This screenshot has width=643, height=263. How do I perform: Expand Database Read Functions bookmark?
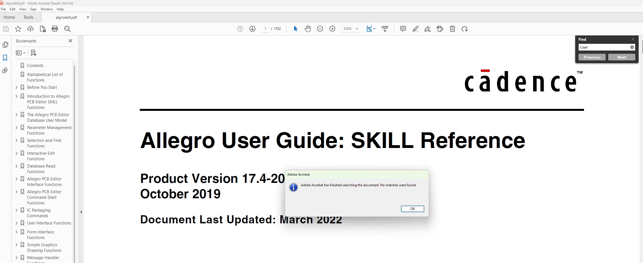coord(16,166)
